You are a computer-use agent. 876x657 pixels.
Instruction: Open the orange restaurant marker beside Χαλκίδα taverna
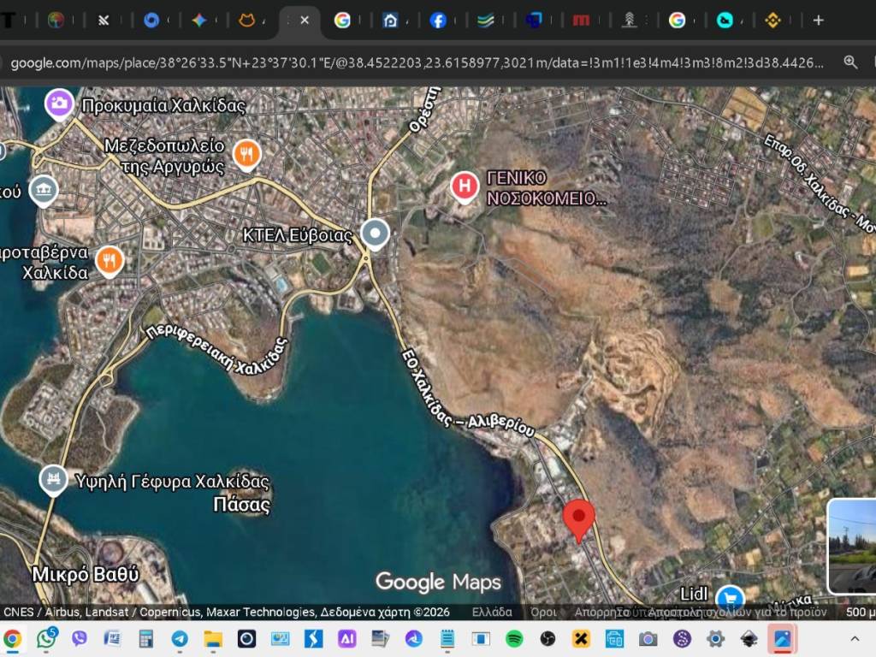(109, 260)
